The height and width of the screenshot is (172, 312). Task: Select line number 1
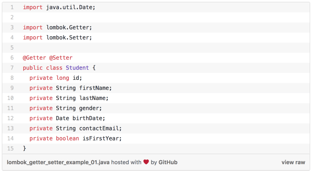click(12, 7)
